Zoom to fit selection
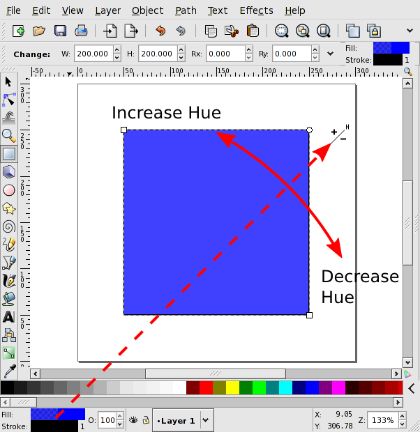This screenshot has width=420, height=432. tap(282, 31)
